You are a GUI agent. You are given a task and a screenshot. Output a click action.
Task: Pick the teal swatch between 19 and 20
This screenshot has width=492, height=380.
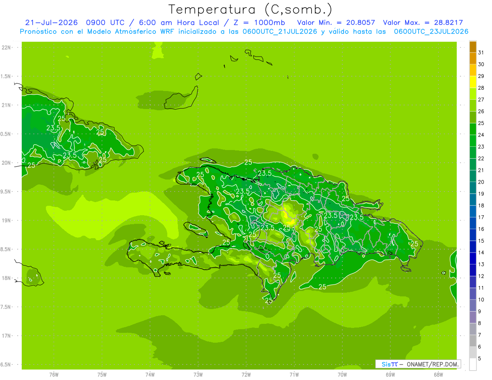tap(473, 188)
